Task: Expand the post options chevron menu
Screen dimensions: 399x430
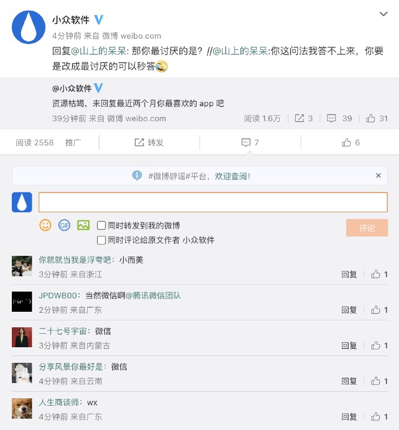Action: pos(383,15)
